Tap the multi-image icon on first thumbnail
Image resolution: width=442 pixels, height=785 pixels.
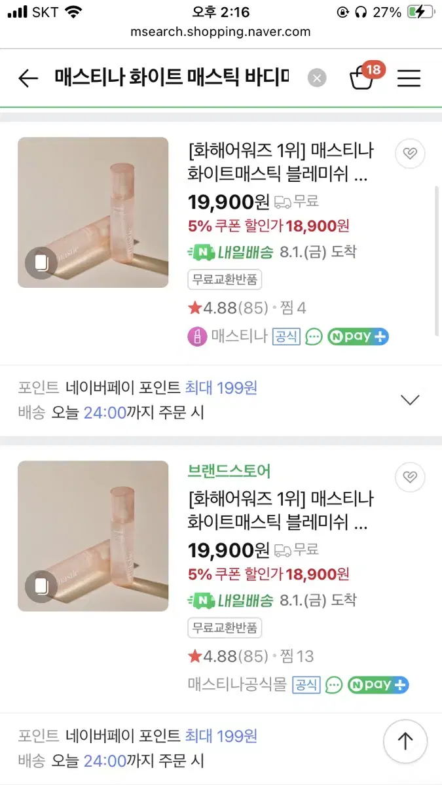click(x=41, y=263)
